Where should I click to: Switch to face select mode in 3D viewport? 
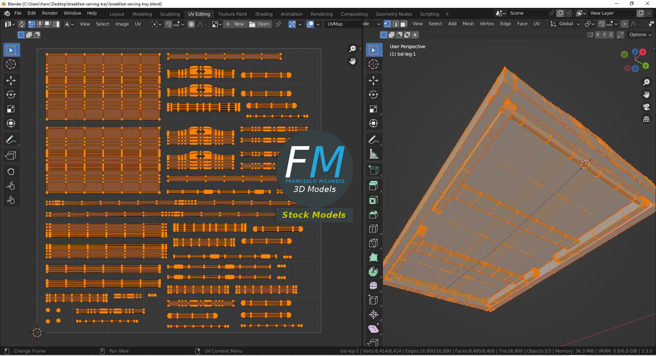[404, 24]
